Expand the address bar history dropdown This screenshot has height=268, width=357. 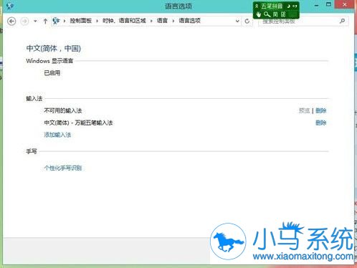(237, 21)
